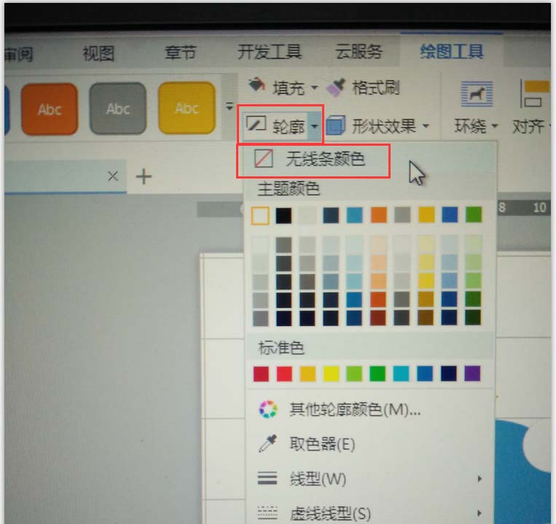Expand the Dash Style (虚线线型) submenu arrow
Viewport: 556px width, 524px height.
(x=479, y=512)
